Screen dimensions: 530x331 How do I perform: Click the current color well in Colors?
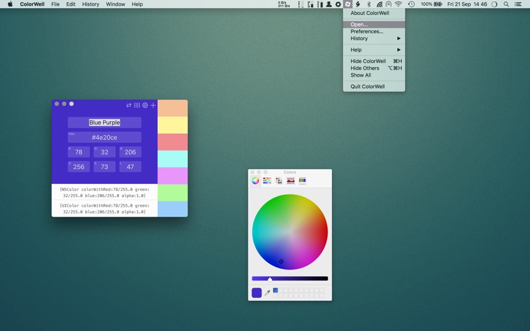257,293
